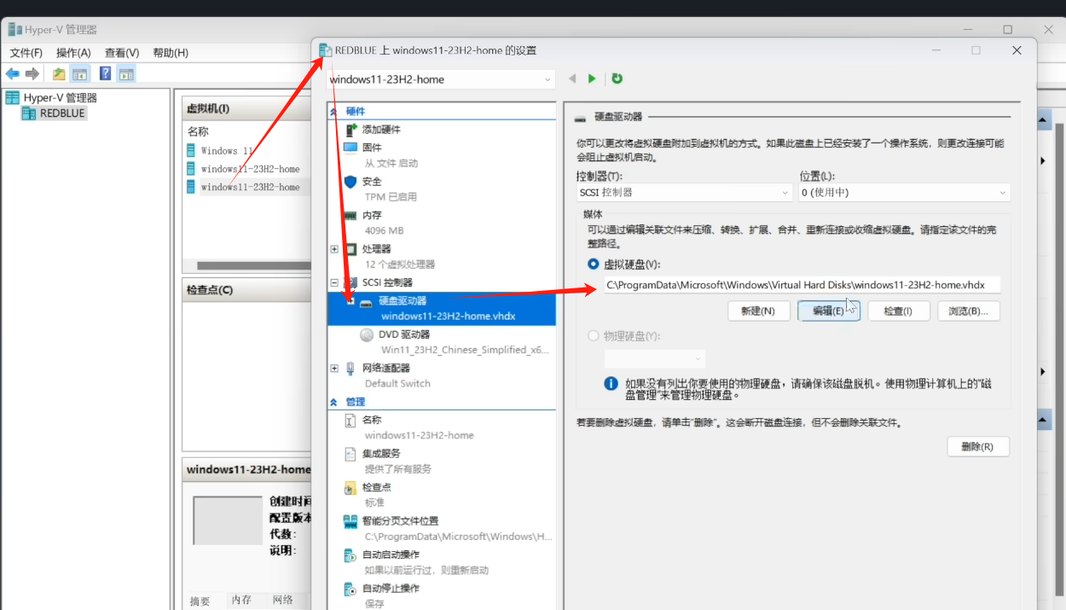
Task: Collapse the 硬件 section chevron
Action: tap(333, 112)
